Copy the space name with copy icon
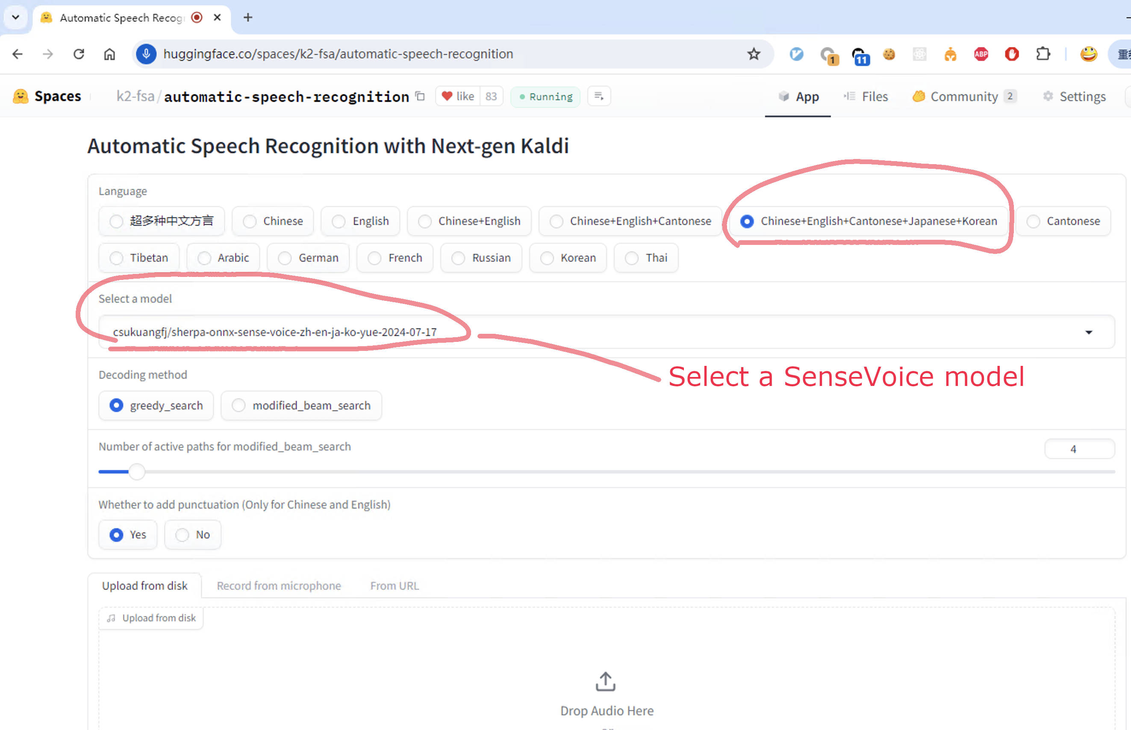 (x=420, y=96)
